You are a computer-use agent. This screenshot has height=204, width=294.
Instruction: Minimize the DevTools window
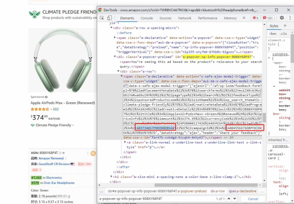pyautogui.click(x=264, y=10)
